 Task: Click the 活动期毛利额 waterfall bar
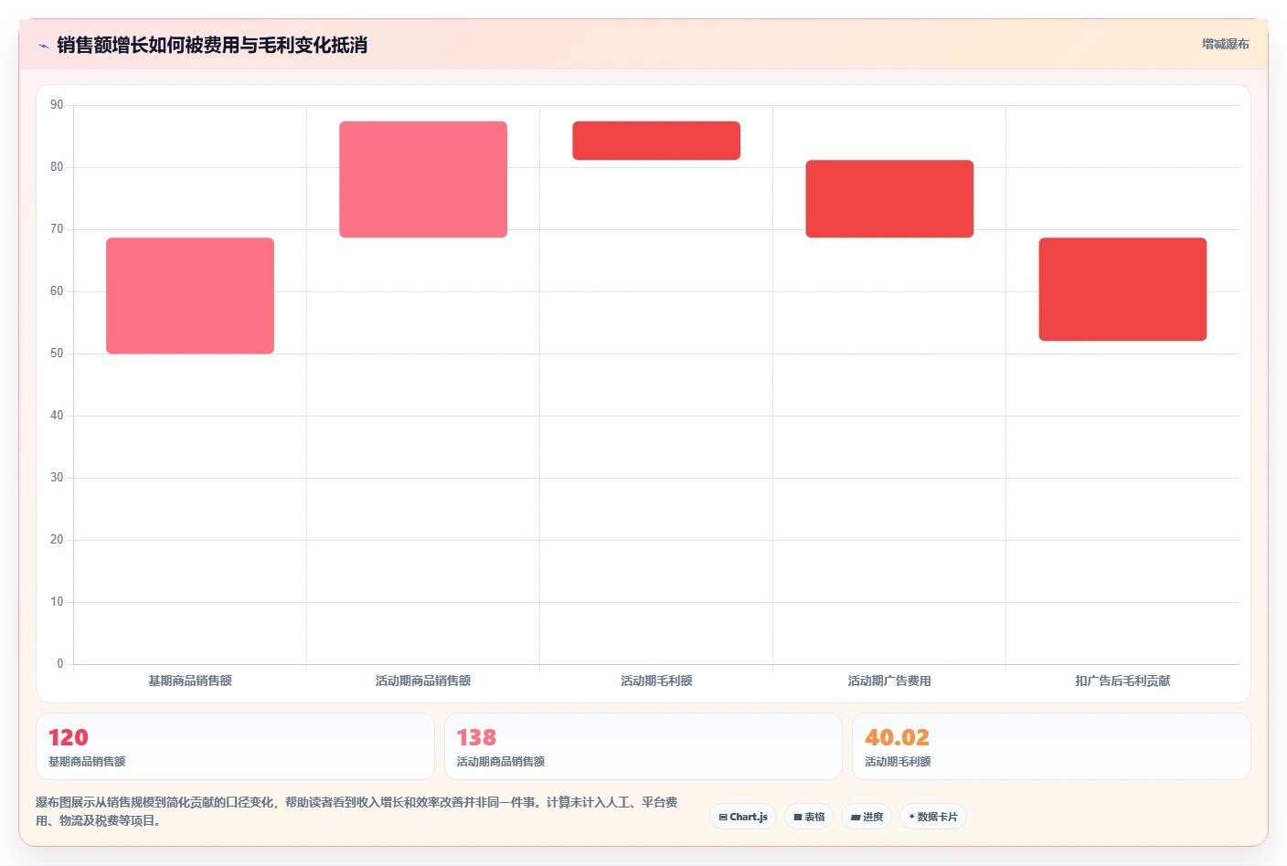656,141
